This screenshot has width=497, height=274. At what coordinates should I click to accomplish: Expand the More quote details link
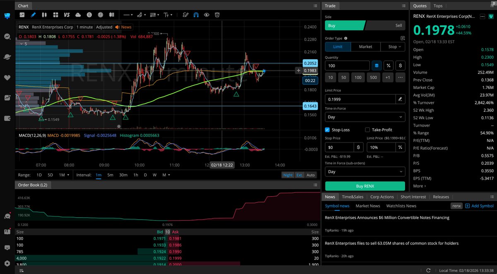pos(419,186)
